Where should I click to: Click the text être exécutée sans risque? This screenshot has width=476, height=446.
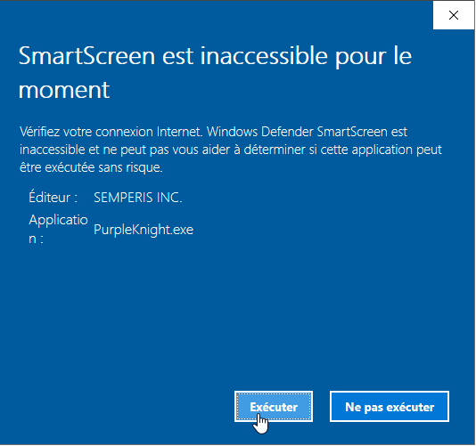pos(91,167)
